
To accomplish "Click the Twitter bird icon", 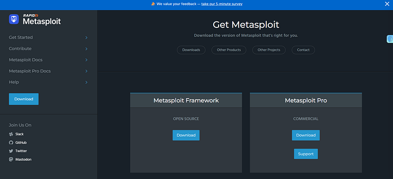I will coord(11,151).
